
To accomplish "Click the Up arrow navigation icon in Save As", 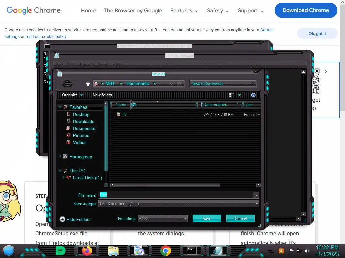I will pos(88,84).
